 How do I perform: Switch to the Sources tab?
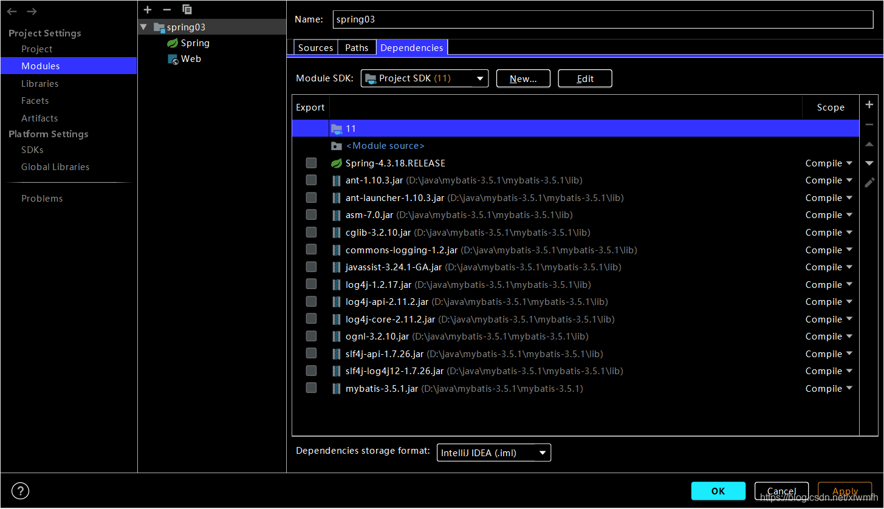click(x=315, y=47)
